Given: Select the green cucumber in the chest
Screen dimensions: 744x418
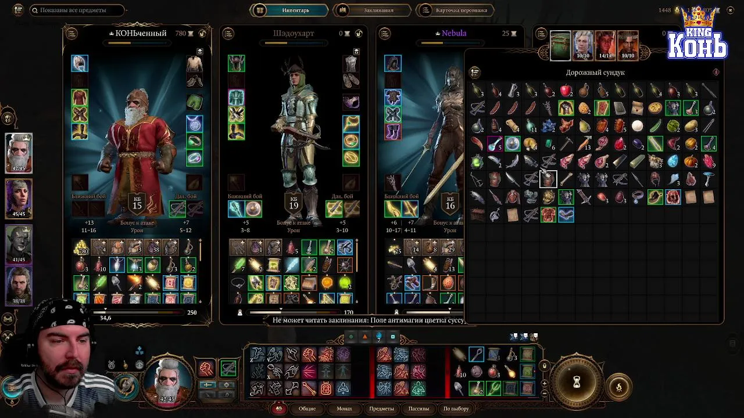Looking at the screenshot, I should pyautogui.click(x=655, y=126).
